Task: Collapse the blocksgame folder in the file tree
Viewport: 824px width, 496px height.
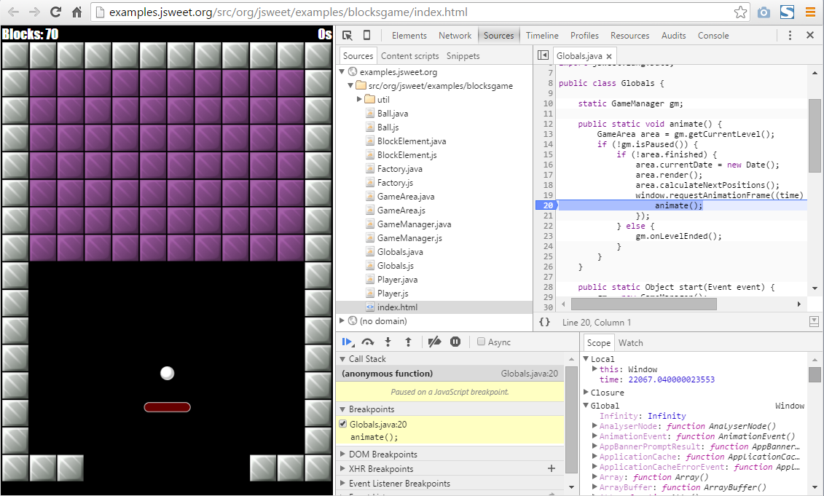Action: [350, 85]
